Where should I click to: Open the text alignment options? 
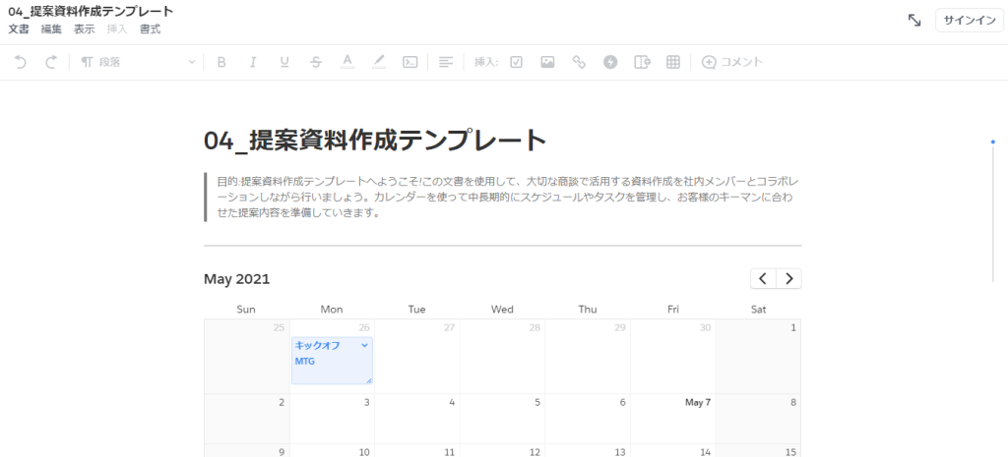pyautogui.click(x=446, y=62)
